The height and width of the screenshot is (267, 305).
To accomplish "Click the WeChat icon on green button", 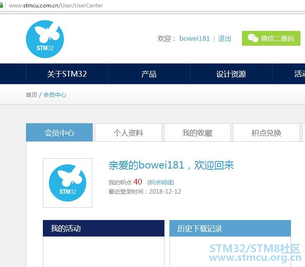I will coord(253,38).
